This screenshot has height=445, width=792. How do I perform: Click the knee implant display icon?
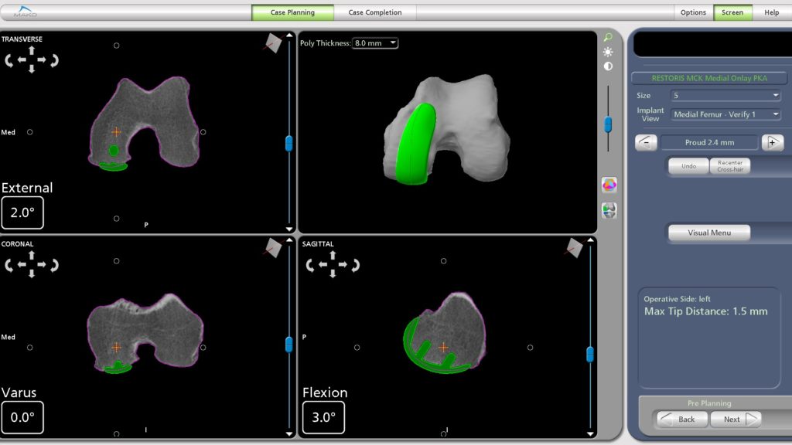click(x=609, y=210)
